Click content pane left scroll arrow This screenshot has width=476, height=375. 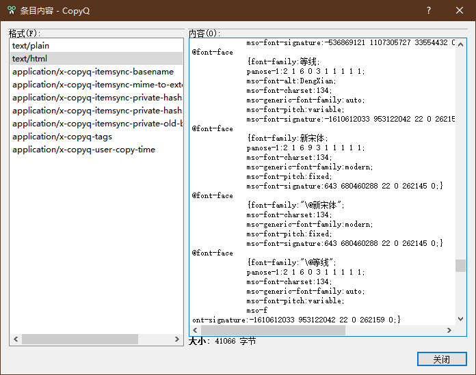(x=196, y=331)
